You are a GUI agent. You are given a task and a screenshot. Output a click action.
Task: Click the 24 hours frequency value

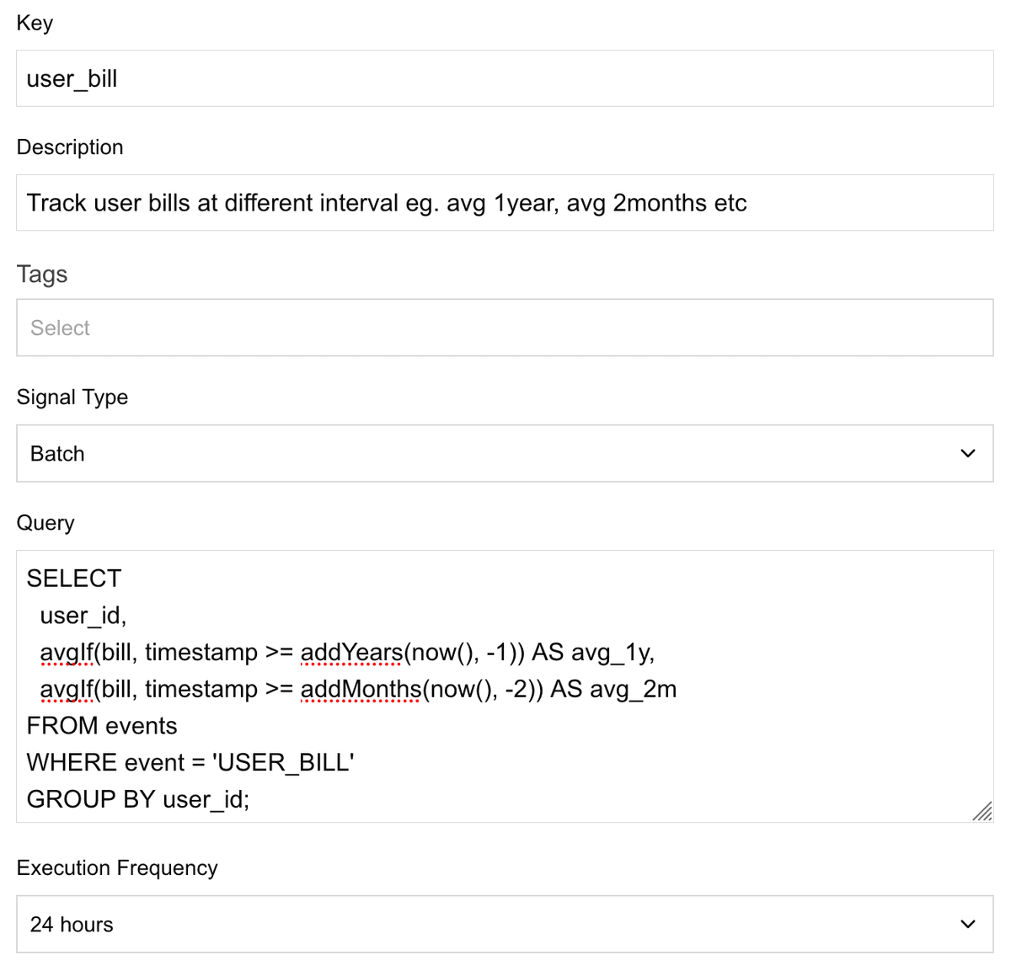(71, 924)
